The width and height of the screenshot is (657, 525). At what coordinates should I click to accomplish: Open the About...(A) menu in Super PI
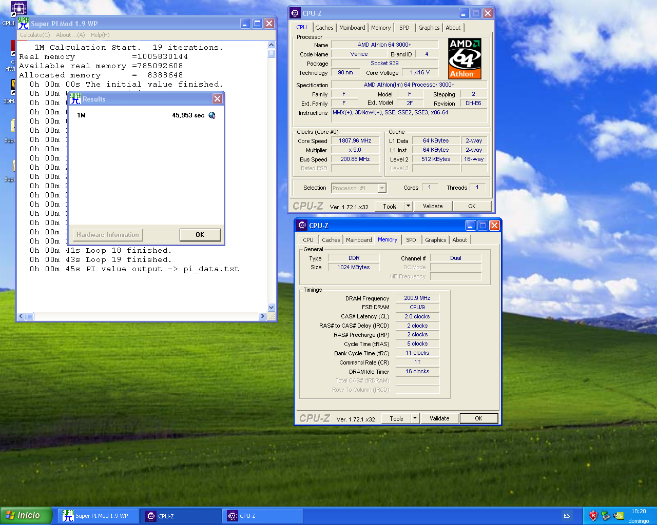[70, 35]
